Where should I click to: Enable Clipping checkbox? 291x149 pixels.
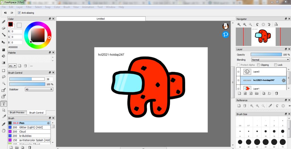point(259,65)
